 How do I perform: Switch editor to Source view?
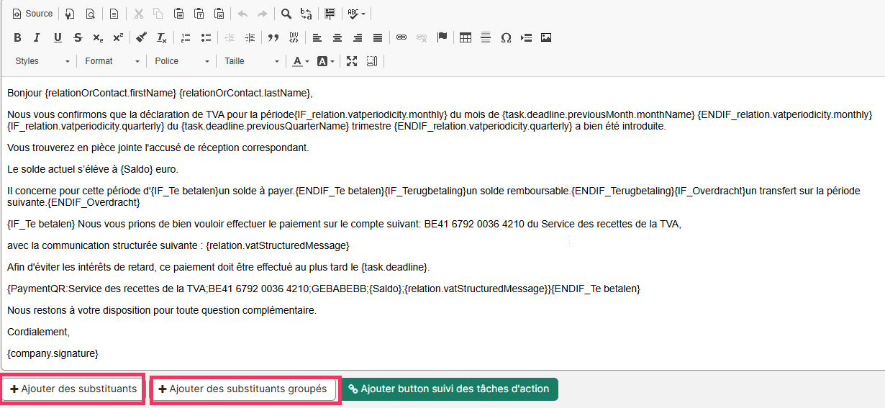(32, 14)
